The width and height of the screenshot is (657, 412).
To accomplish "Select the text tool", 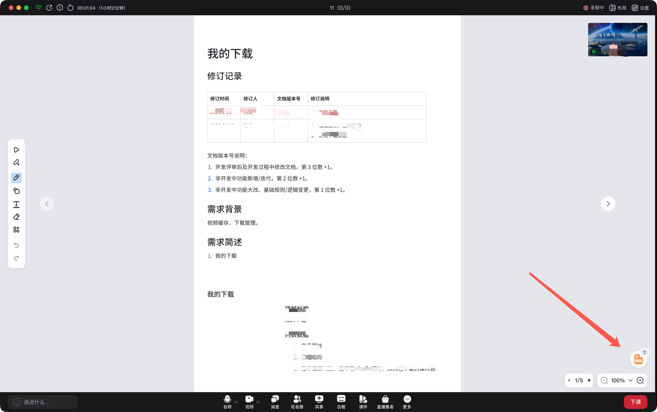I will pyautogui.click(x=16, y=204).
